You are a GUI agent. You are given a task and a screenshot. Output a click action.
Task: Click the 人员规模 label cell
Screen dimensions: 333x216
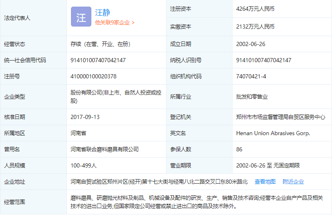[x=33, y=165]
